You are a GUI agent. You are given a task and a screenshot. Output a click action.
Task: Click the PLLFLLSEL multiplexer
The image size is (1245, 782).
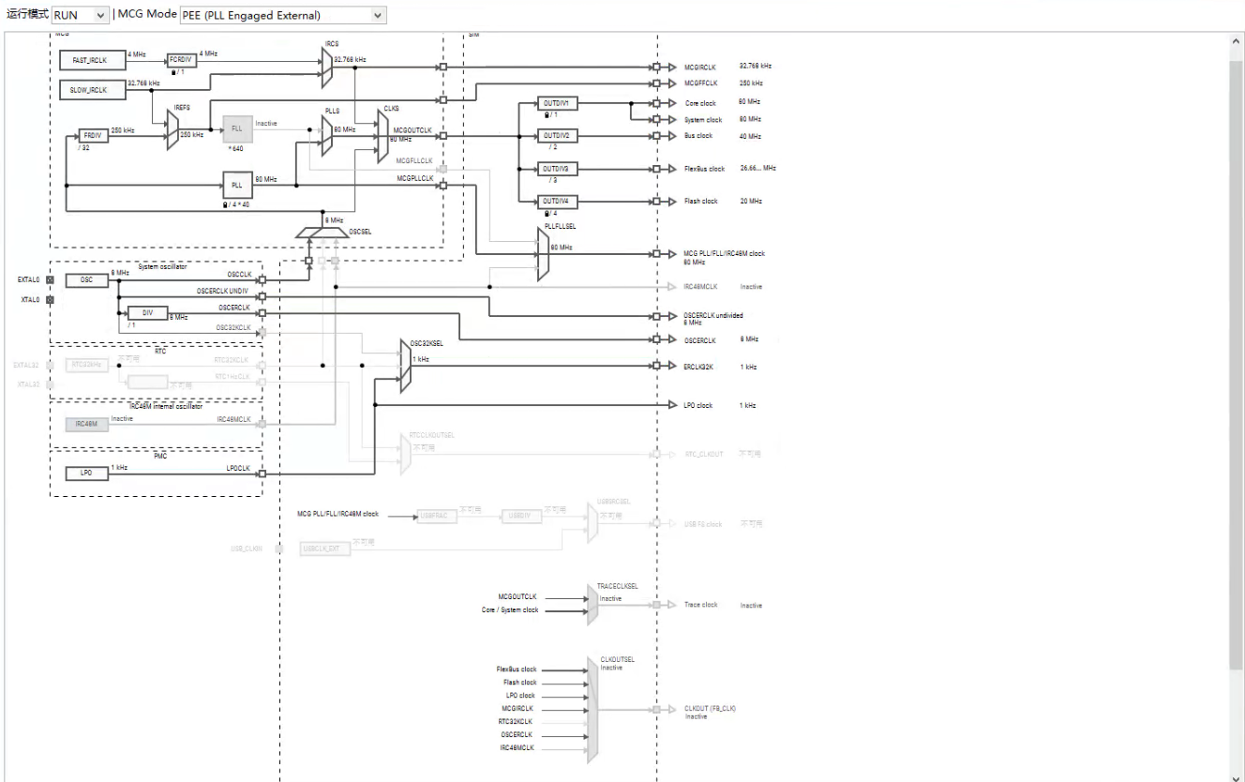(543, 253)
